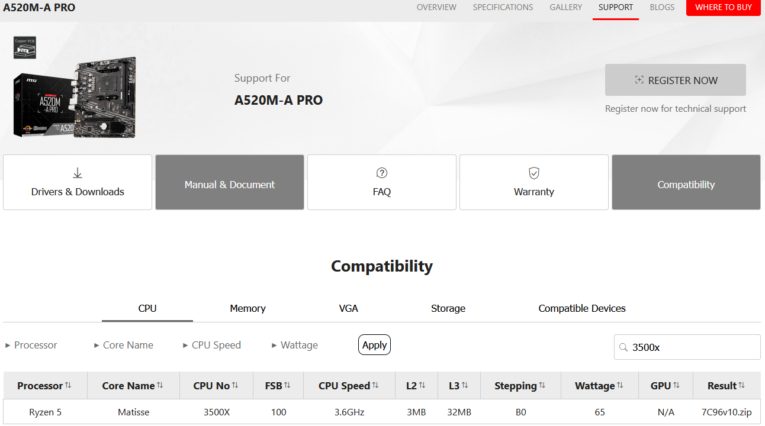765x426 pixels.
Task: Sort by Stepping column arrows
Action: [x=542, y=385]
